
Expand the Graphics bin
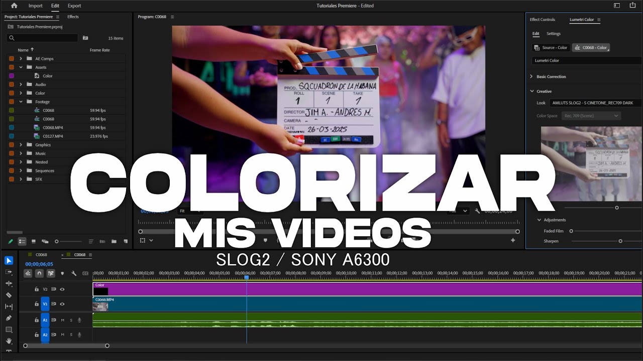tap(21, 145)
